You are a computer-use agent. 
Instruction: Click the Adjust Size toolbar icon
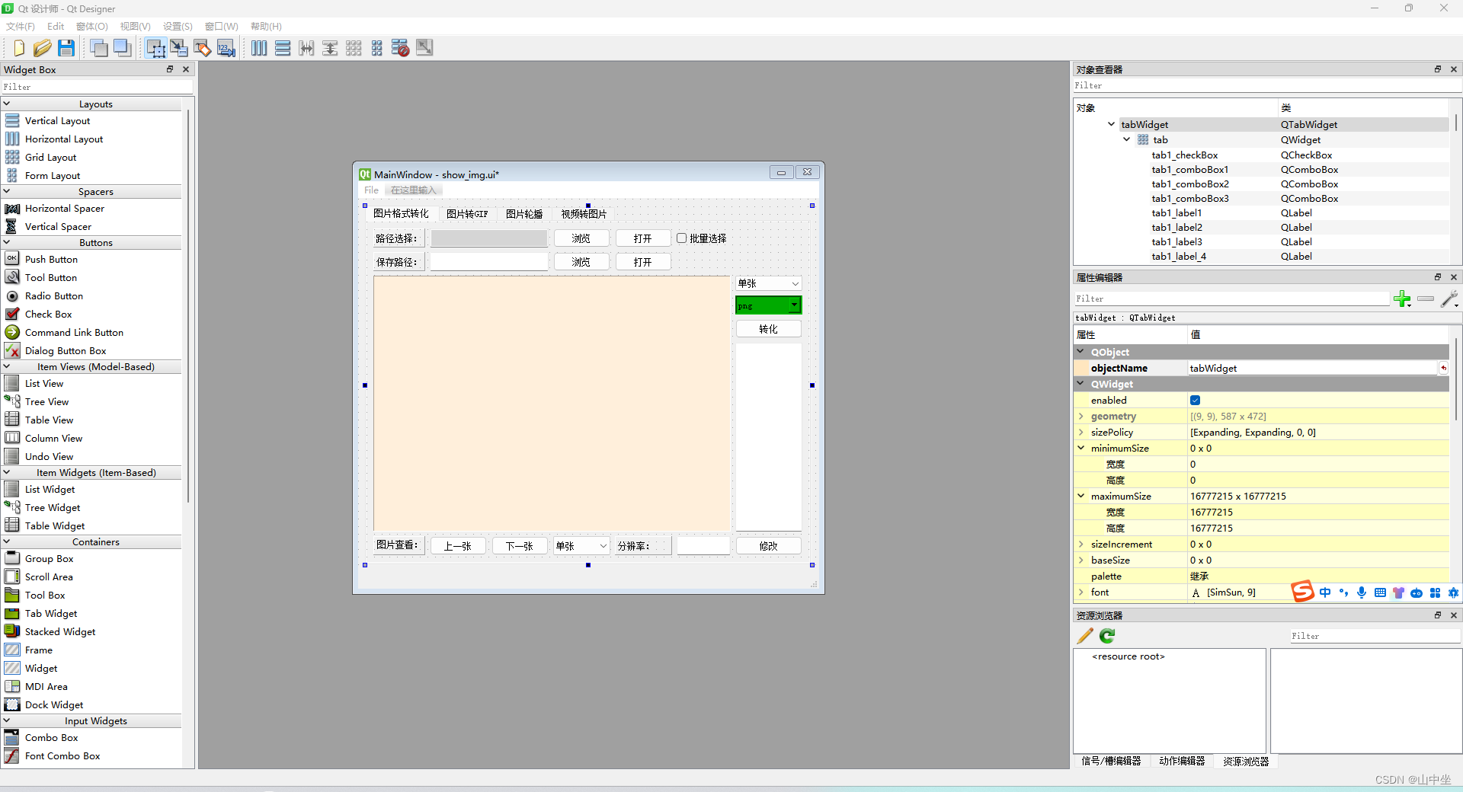click(x=424, y=48)
